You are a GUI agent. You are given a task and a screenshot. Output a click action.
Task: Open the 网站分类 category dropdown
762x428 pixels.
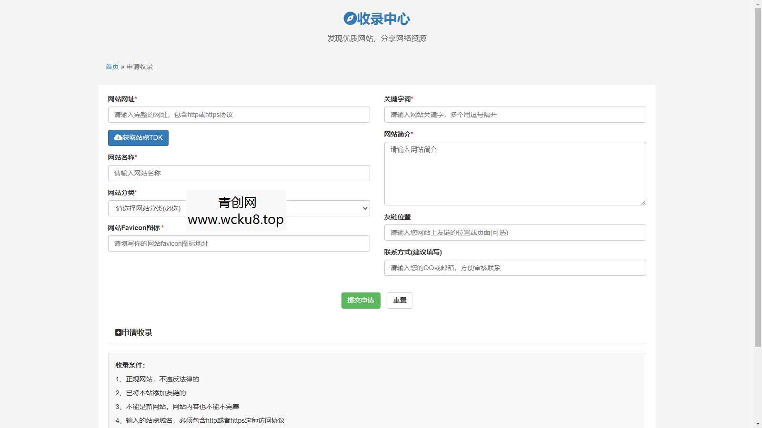point(238,208)
